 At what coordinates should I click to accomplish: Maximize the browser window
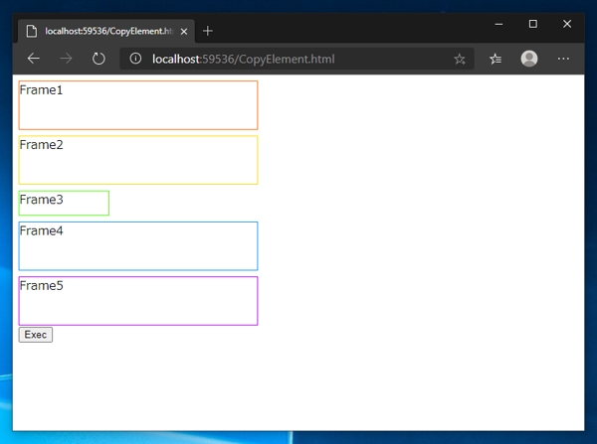point(533,24)
